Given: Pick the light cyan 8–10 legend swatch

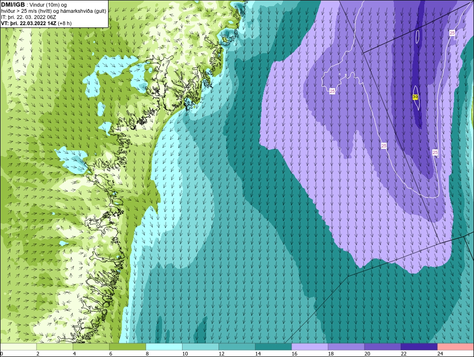Looking at the screenshot, I should pos(164,347).
